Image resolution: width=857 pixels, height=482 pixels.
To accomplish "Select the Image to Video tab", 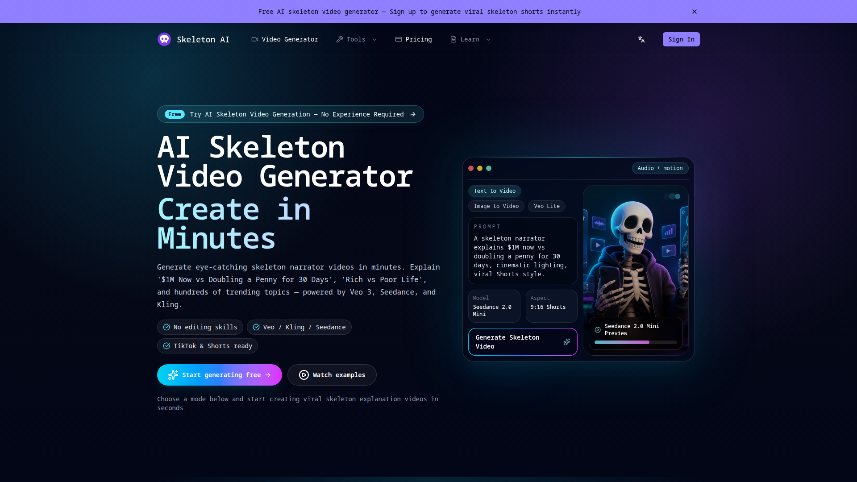I will [496, 206].
